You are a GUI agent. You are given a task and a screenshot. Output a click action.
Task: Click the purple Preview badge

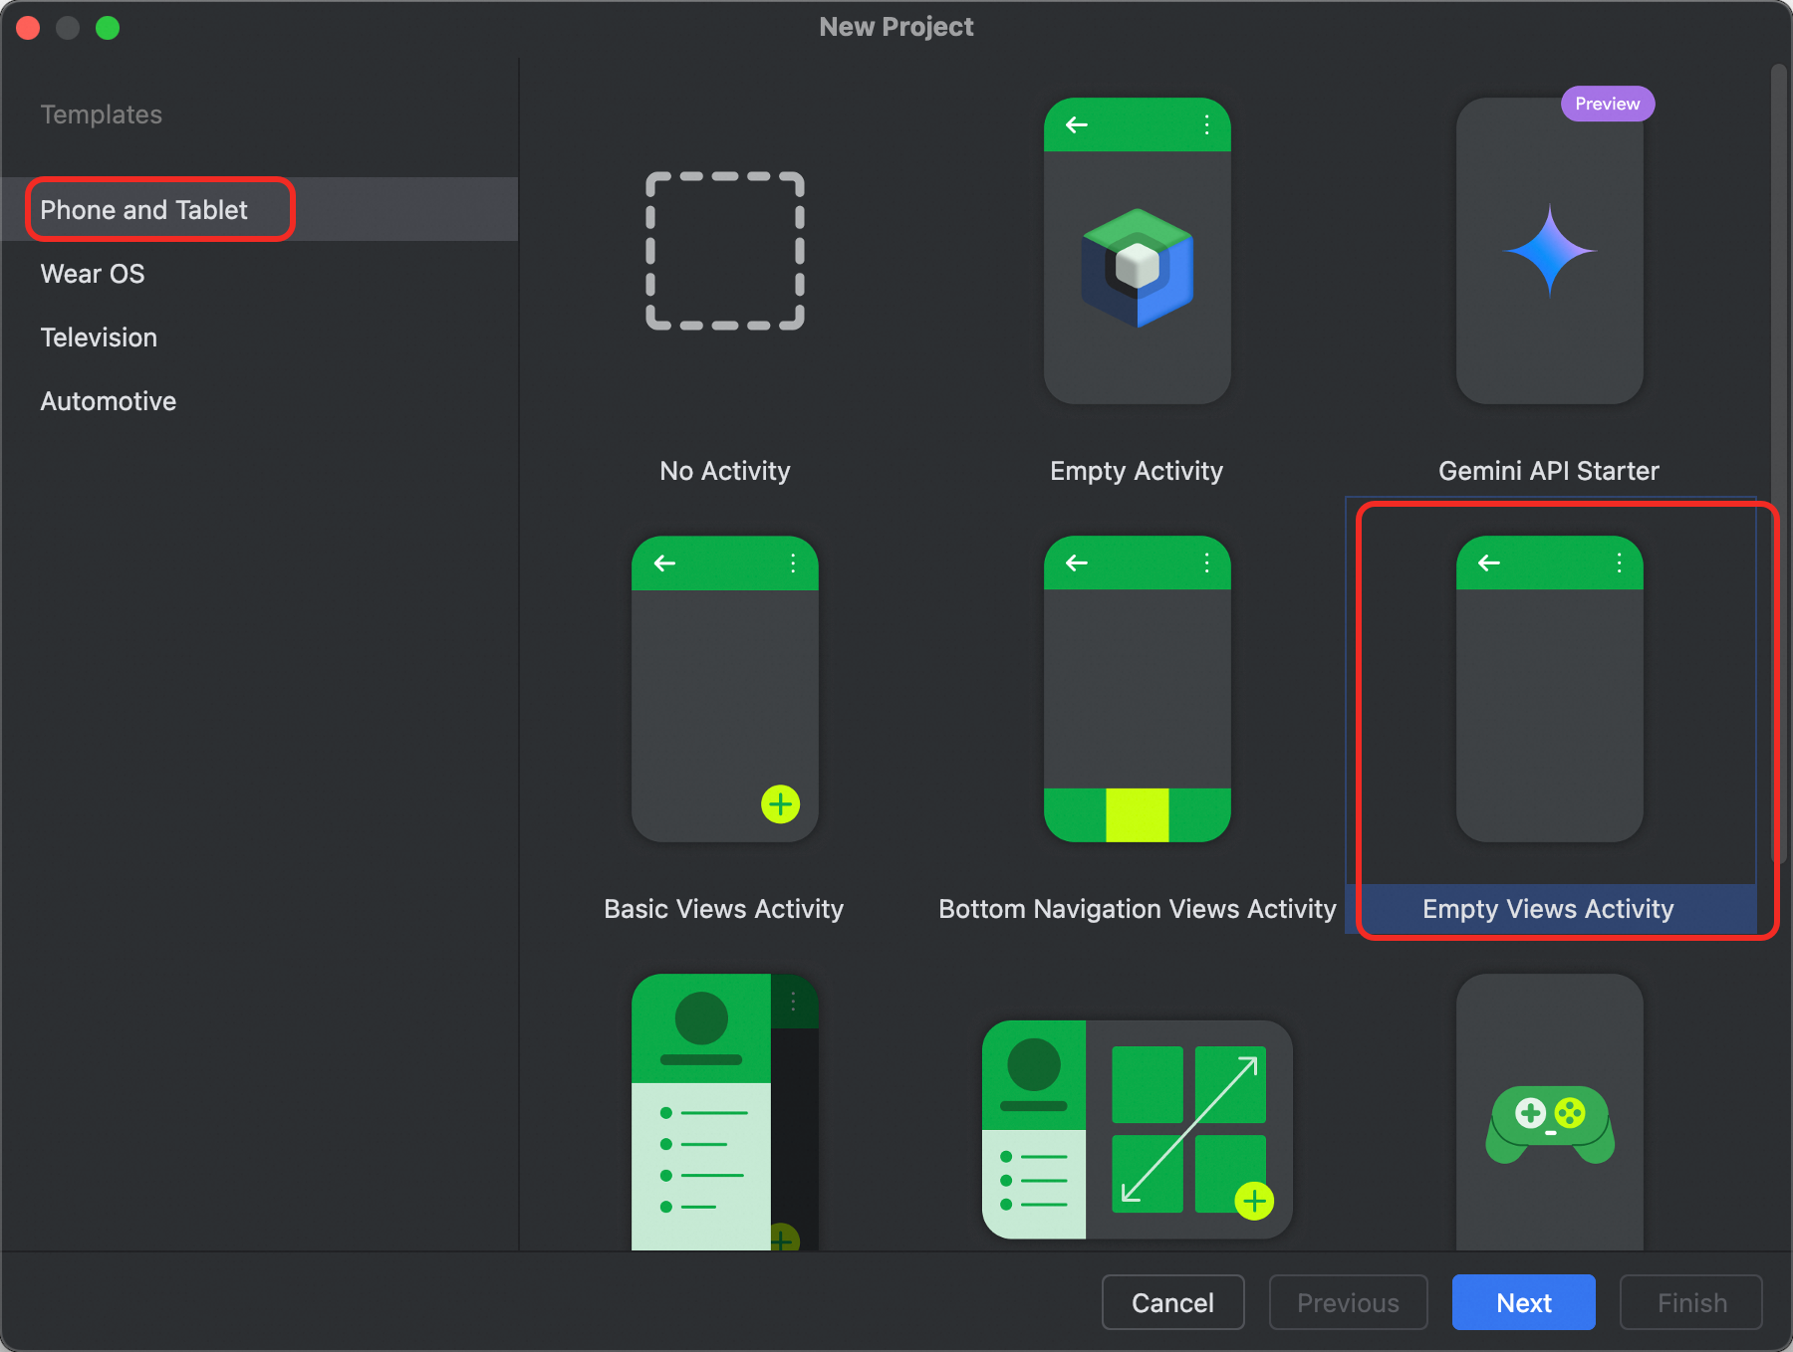1608,104
